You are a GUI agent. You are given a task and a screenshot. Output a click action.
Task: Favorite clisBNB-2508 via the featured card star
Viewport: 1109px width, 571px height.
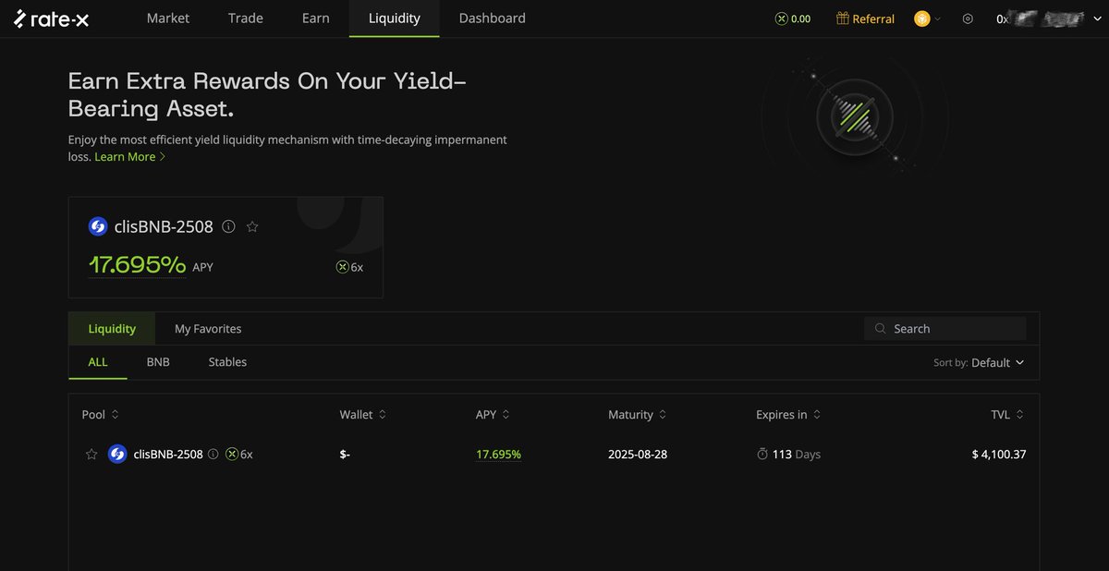tap(252, 226)
